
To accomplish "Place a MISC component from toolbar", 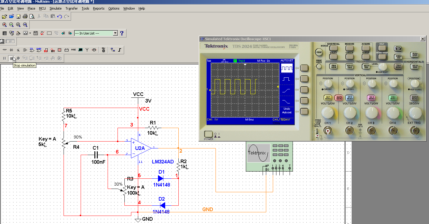I will coord(73,50).
